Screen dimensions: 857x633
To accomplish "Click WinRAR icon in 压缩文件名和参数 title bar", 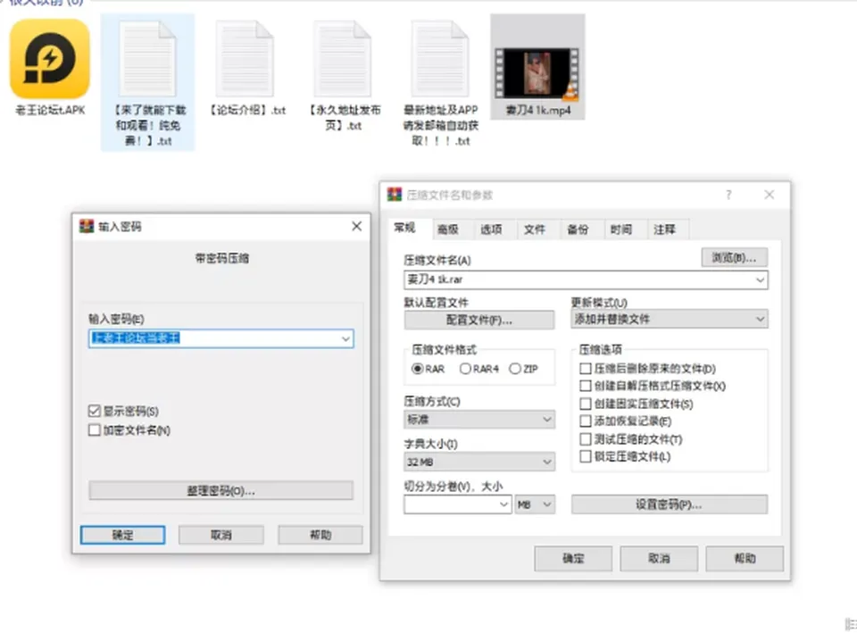I will [x=394, y=195].
